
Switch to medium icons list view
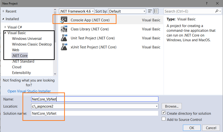(x=156, y=11)
